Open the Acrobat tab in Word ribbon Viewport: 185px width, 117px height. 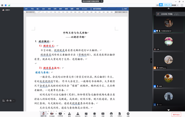coord(84,9)
